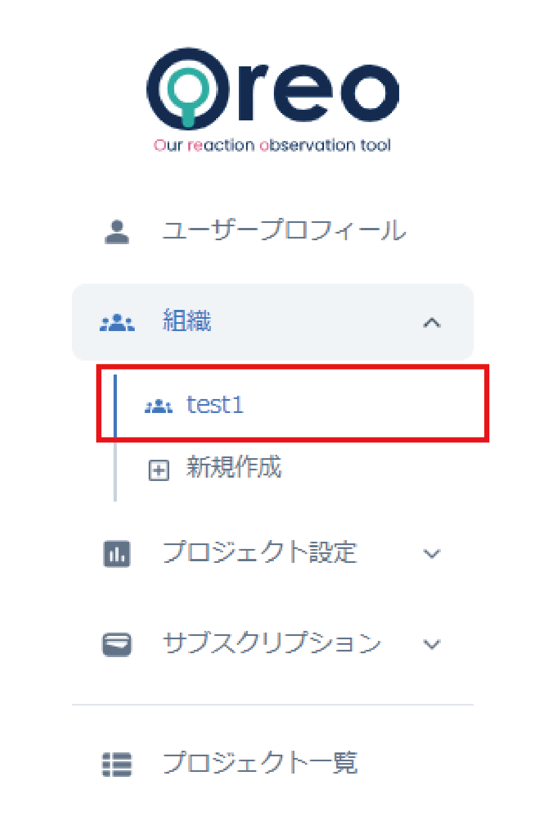The image size is (540, 836).
Task: Click the bar chart icon for プロジェクト設定
Action: pyautogui.click(x=117, y=554)
